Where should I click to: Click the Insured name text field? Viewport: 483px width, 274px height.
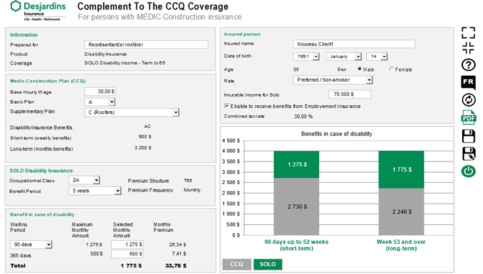point(354,44)
